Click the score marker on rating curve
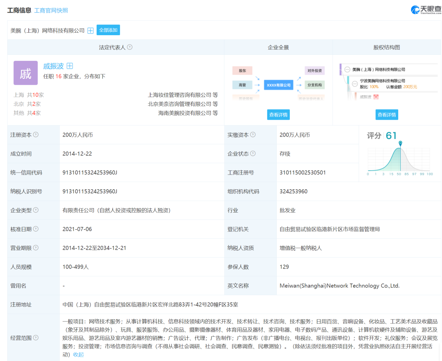442x361 pixels. (x=400, y=144)
